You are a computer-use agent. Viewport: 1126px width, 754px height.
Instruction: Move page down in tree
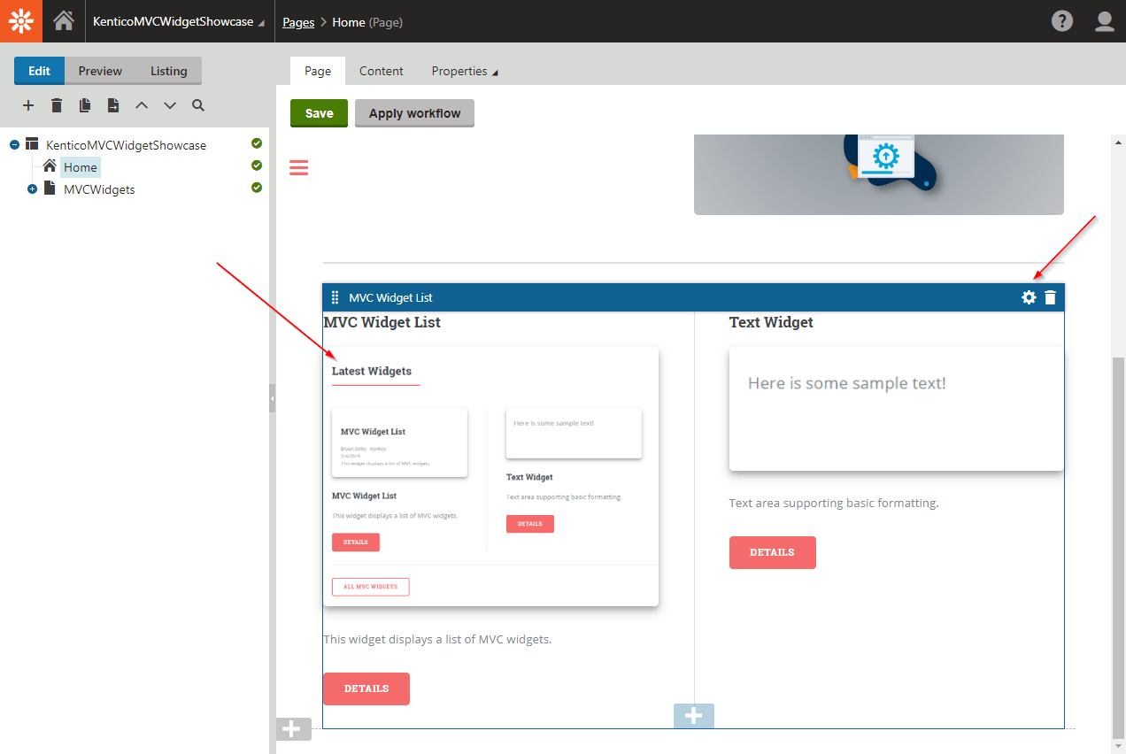(170, 105)
